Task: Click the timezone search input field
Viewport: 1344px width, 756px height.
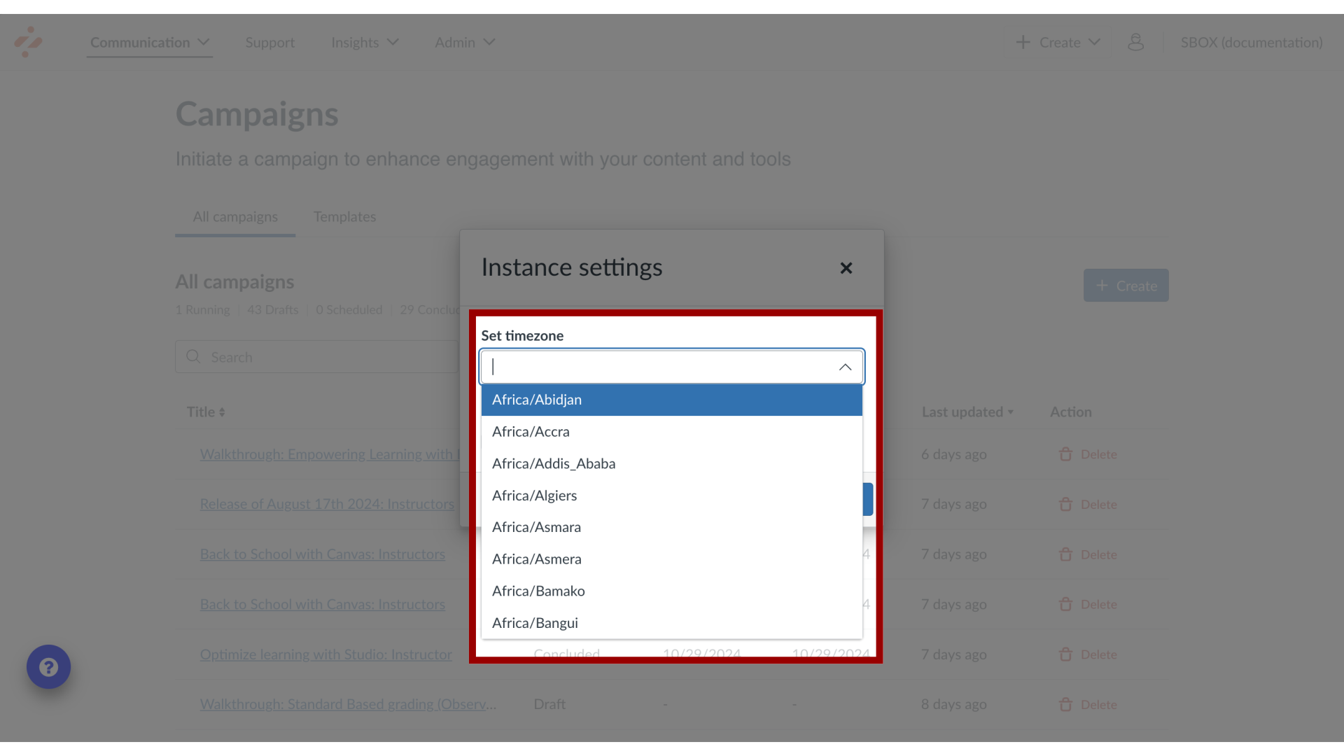Action: (x=672, y=367)
